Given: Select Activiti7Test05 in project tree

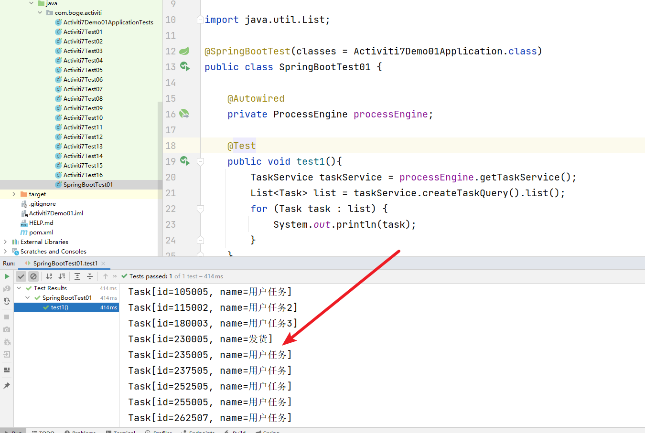Looking at the screenshot, I should click(x=83, y=70).
